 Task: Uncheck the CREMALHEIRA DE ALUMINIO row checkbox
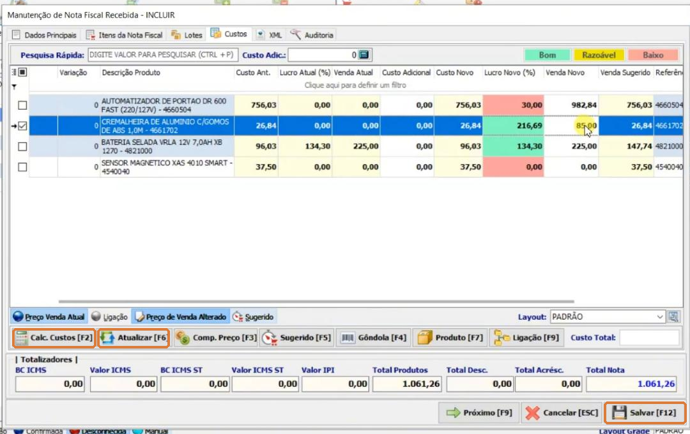click(22, 126)
